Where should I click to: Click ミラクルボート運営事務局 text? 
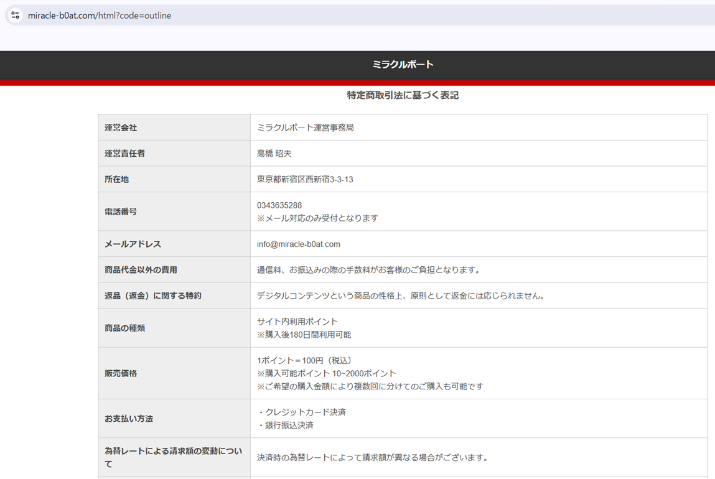click(305, 128)
